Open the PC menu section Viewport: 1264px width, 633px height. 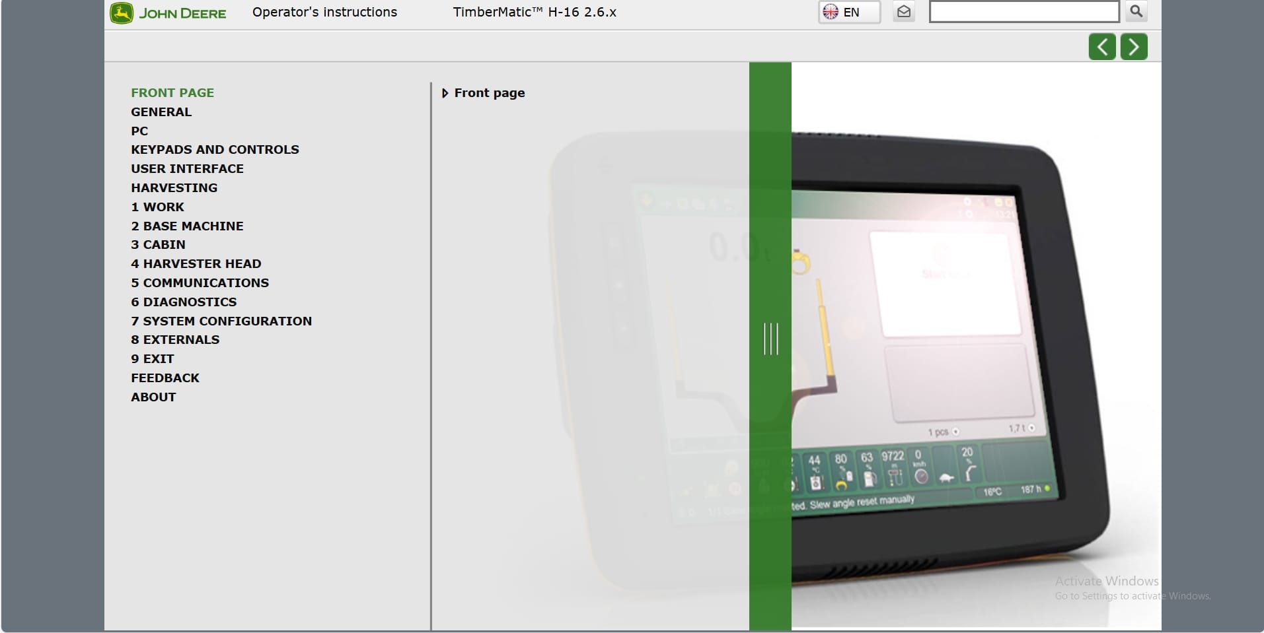[139, 131]
